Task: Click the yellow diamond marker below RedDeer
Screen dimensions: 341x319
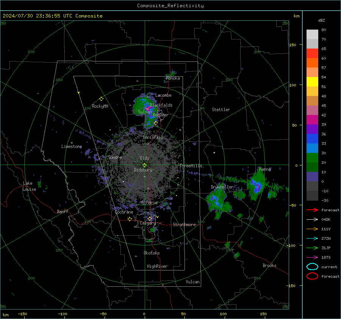Action: tap(156, 123)
